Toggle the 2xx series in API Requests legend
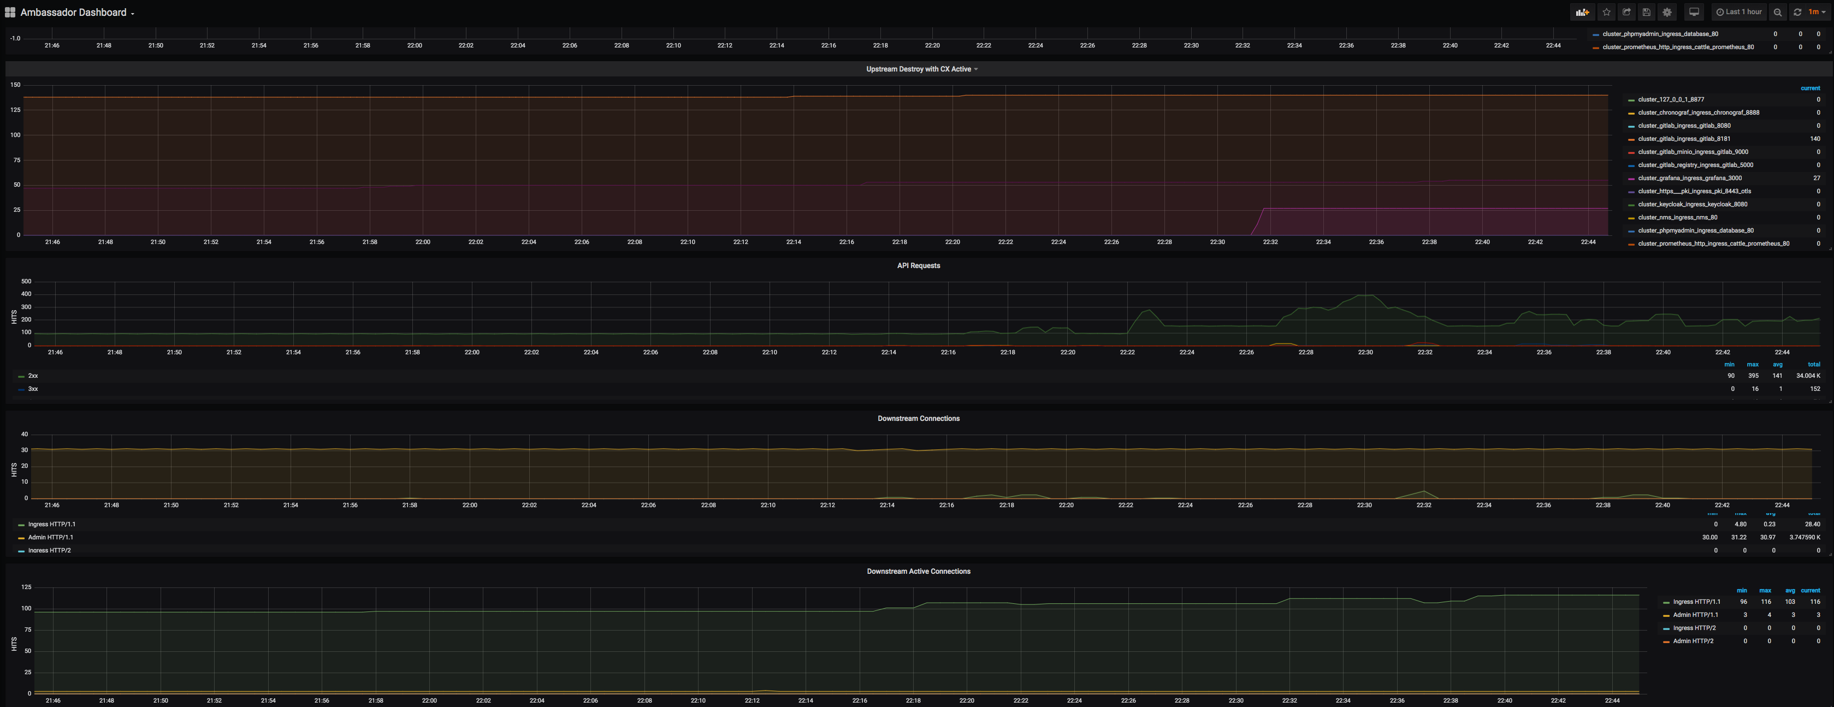The width and height of the screenshot is (1834, 707). pyautogui.click(x=33, y=376)
